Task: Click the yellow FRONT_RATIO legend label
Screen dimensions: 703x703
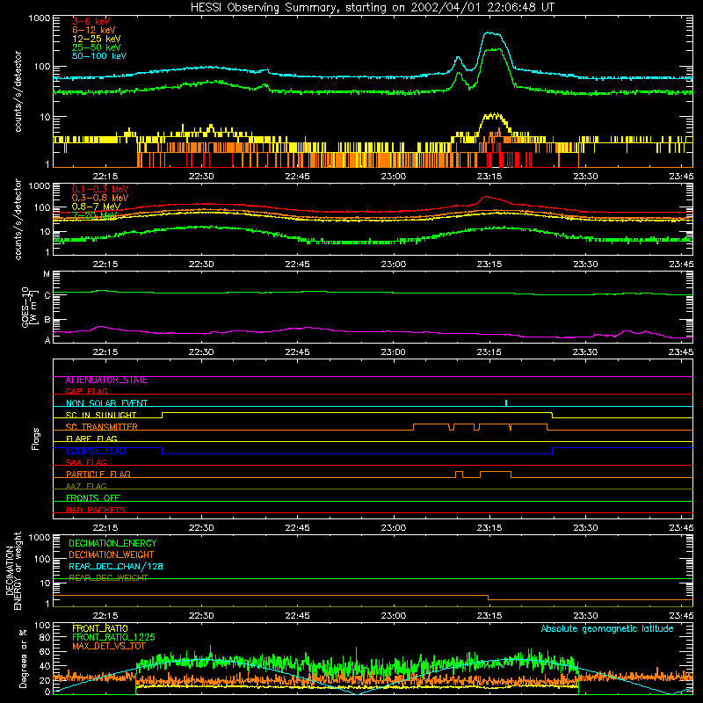Action: click(100, 628)
